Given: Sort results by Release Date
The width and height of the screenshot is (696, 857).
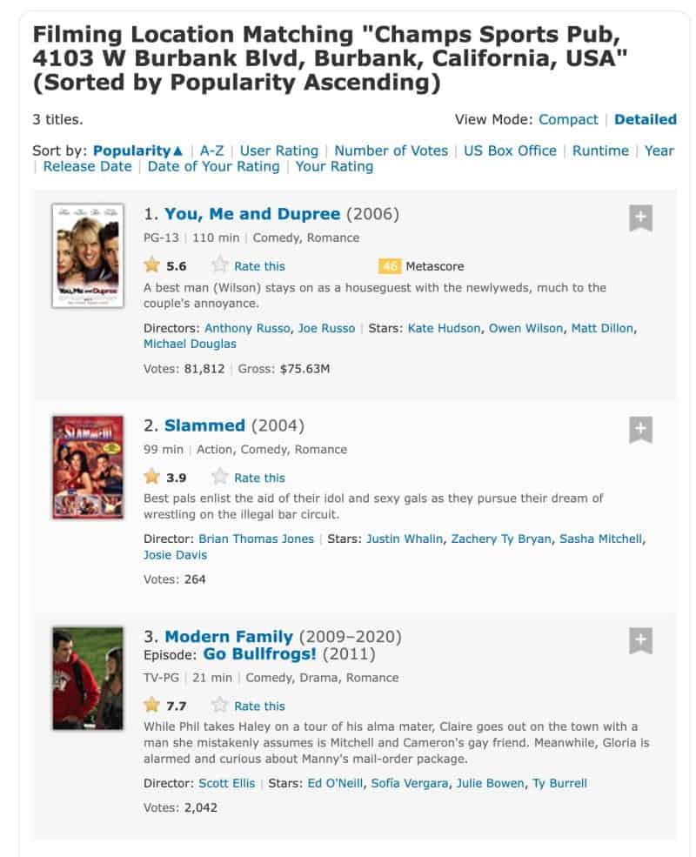Looking at the screenshot, I should point(87,166).
